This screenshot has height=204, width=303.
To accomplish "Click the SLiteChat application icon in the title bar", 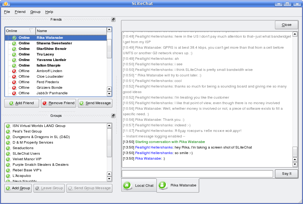I will click(6, 3).
